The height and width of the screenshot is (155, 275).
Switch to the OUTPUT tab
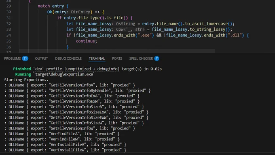(41, 59)
